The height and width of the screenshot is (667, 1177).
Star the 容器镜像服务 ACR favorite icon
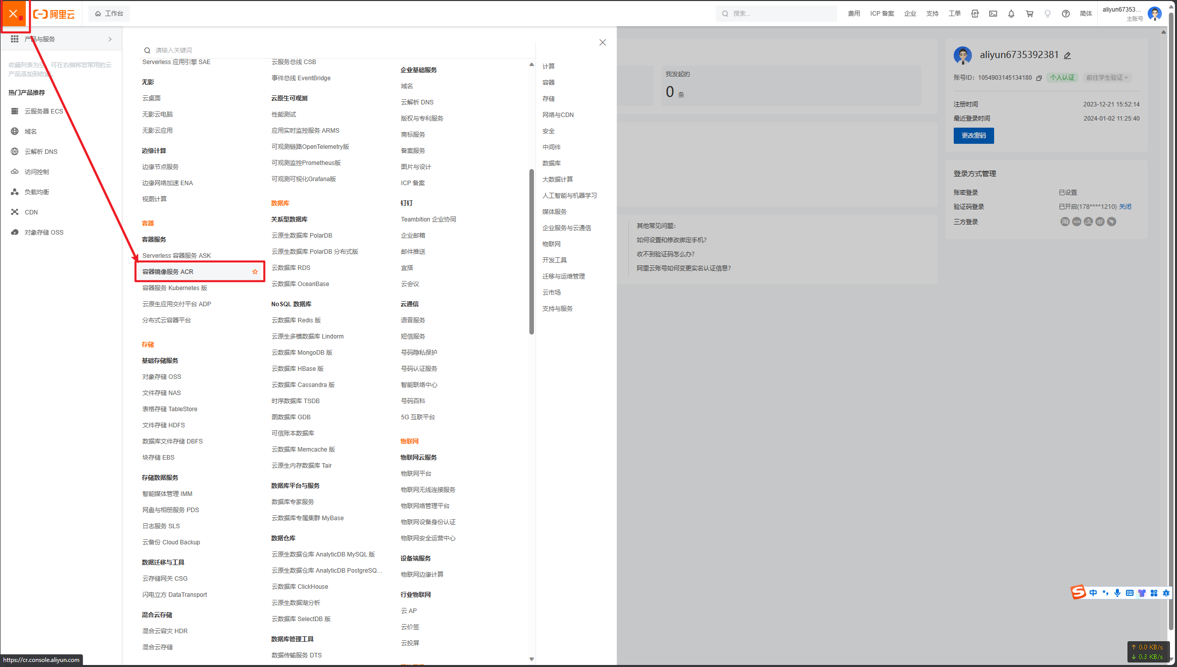[255, 272]
